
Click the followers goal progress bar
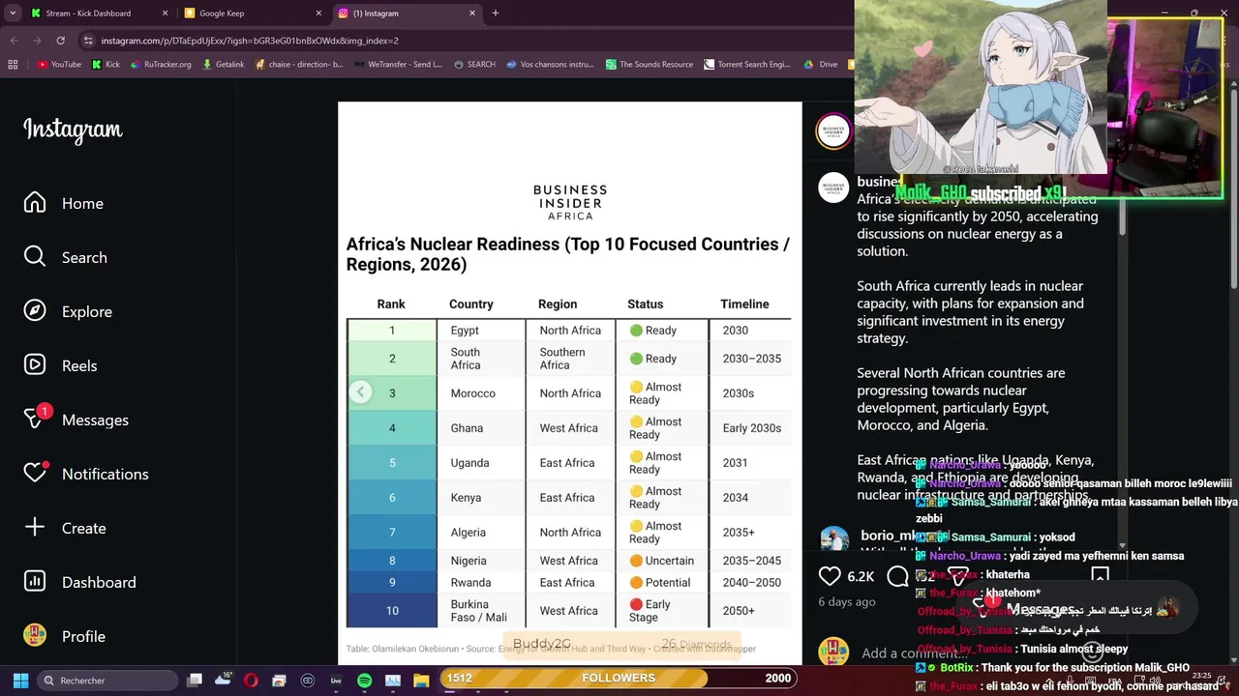click(x=619, y=678)
